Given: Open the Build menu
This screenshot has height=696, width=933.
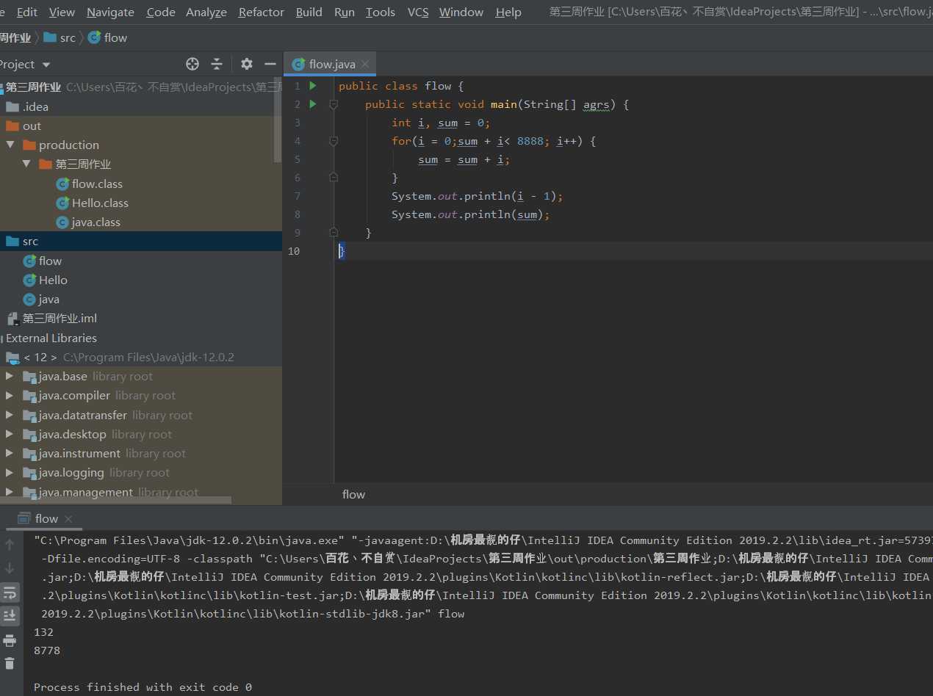Looking at the screenshot, I should [309, 12].
